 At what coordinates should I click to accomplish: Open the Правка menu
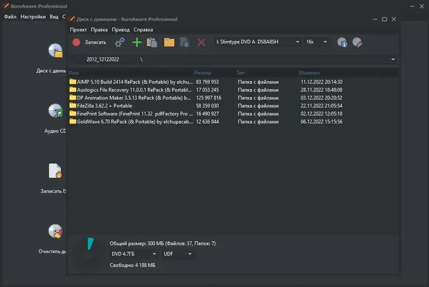coord(99,30)
